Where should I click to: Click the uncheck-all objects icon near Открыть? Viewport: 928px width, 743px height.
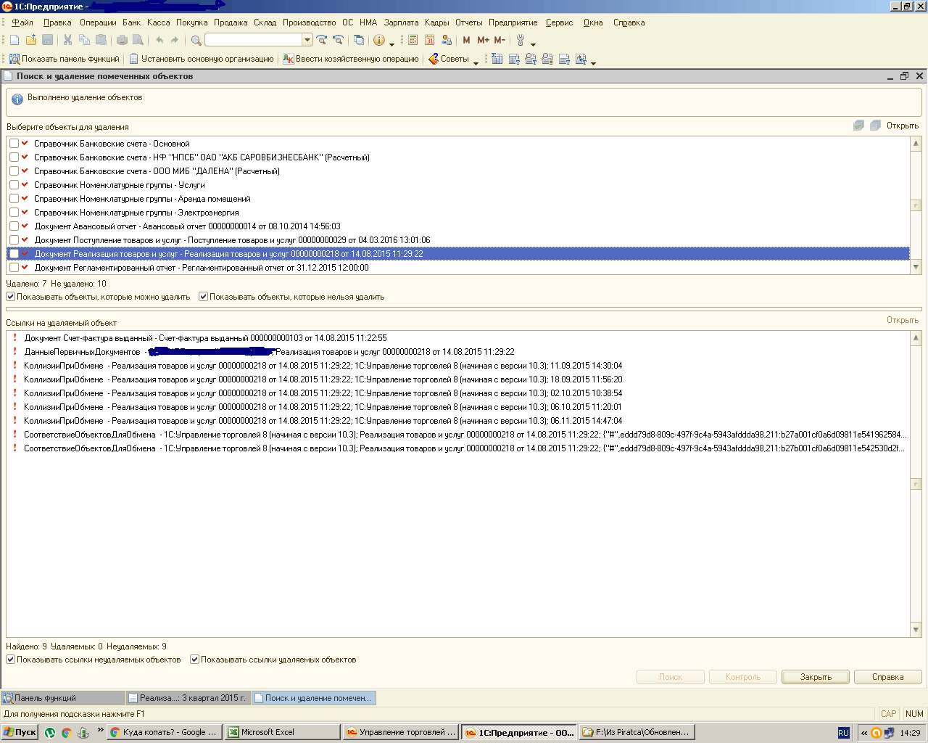[875, 126]
